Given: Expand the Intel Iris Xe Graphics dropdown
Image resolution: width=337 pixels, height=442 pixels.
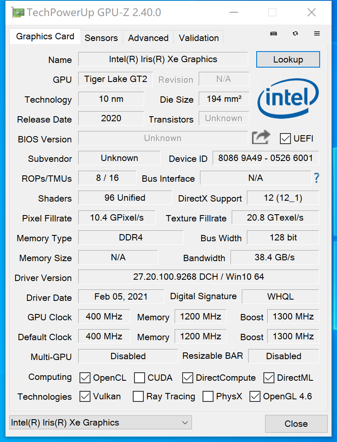Looking at the screenshot, I should click(185, 423).
